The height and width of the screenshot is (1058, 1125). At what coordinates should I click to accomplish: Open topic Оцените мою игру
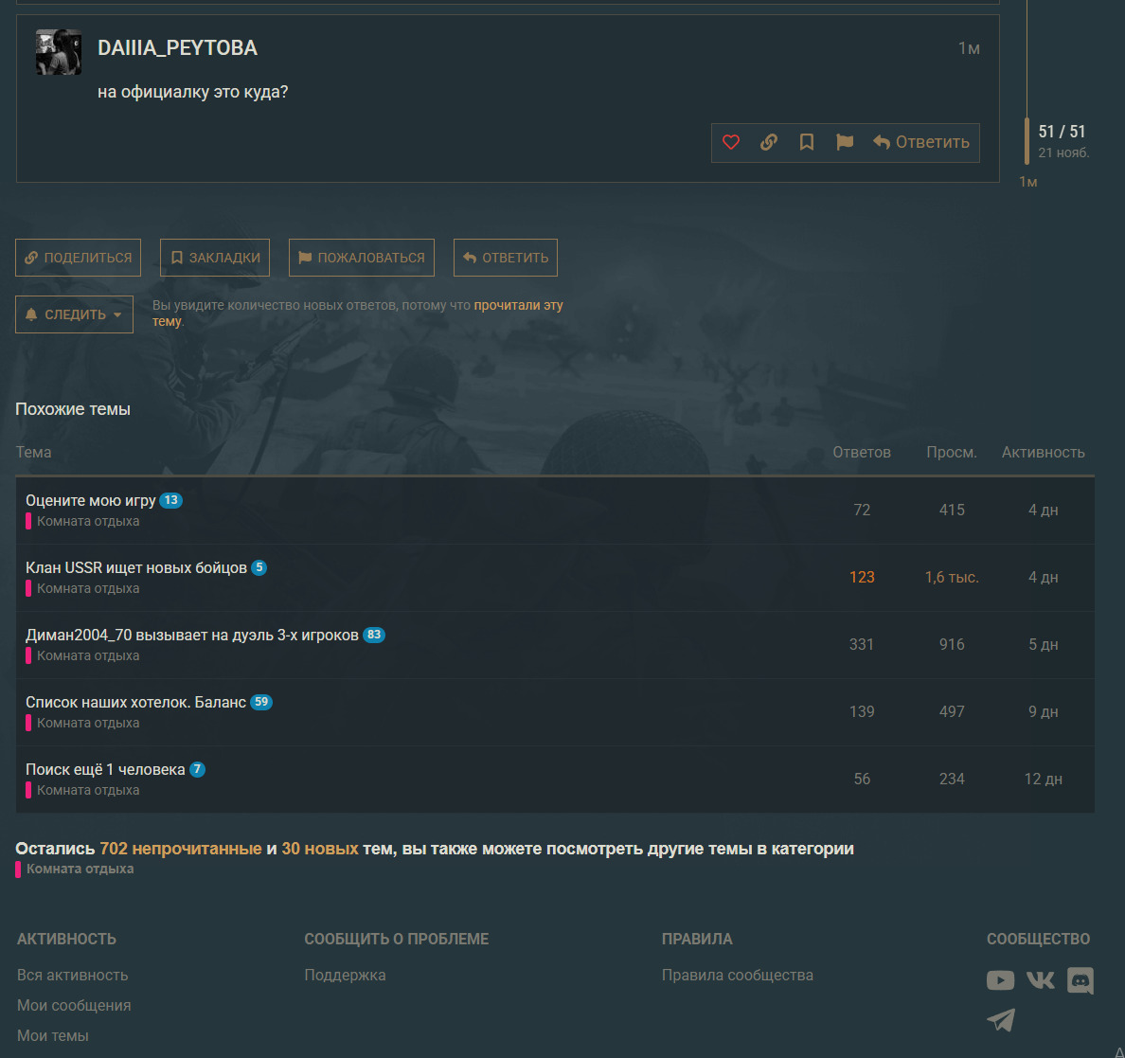(x=90, y=500)
